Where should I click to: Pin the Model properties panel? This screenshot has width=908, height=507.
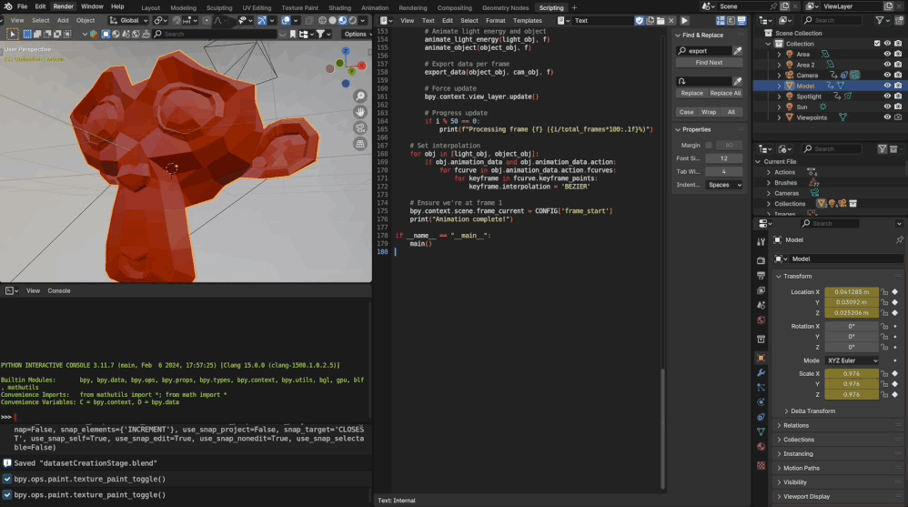click(899, 240)
